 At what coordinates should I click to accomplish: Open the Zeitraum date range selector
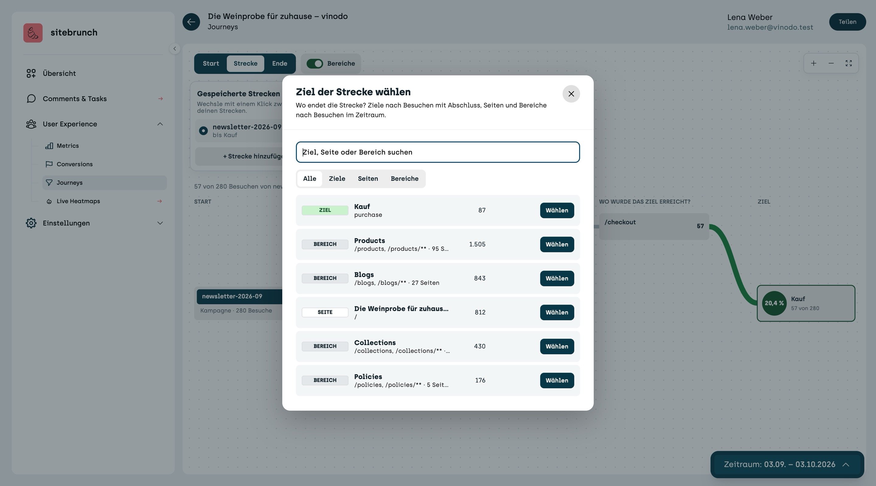click(787, 464)
